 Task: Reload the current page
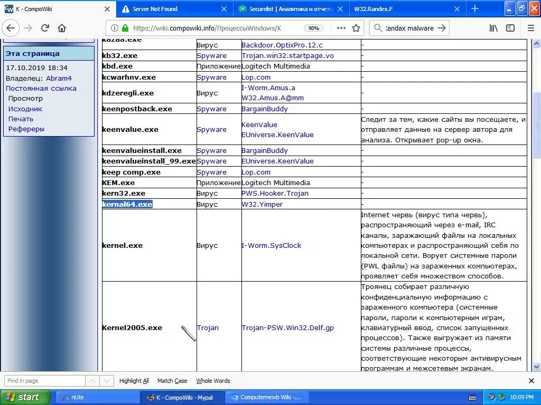45,28
